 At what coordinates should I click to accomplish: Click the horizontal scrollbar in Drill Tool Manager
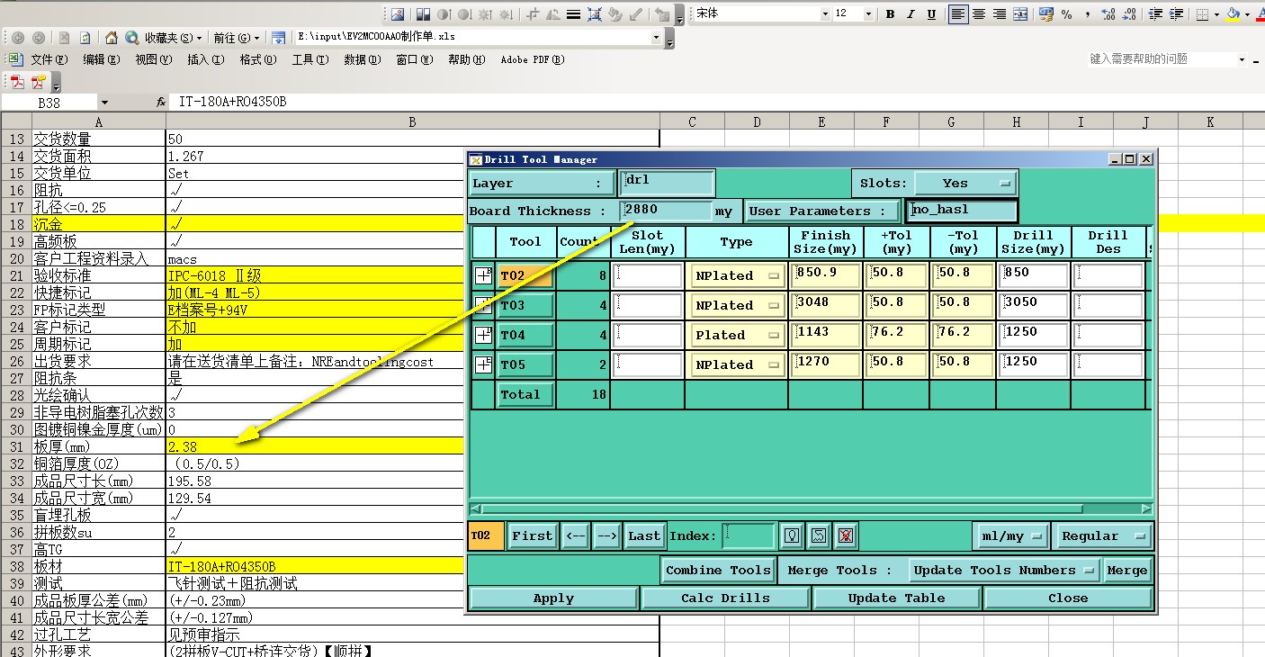click(811, 508)
